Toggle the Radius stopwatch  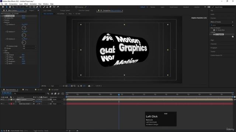5,18
